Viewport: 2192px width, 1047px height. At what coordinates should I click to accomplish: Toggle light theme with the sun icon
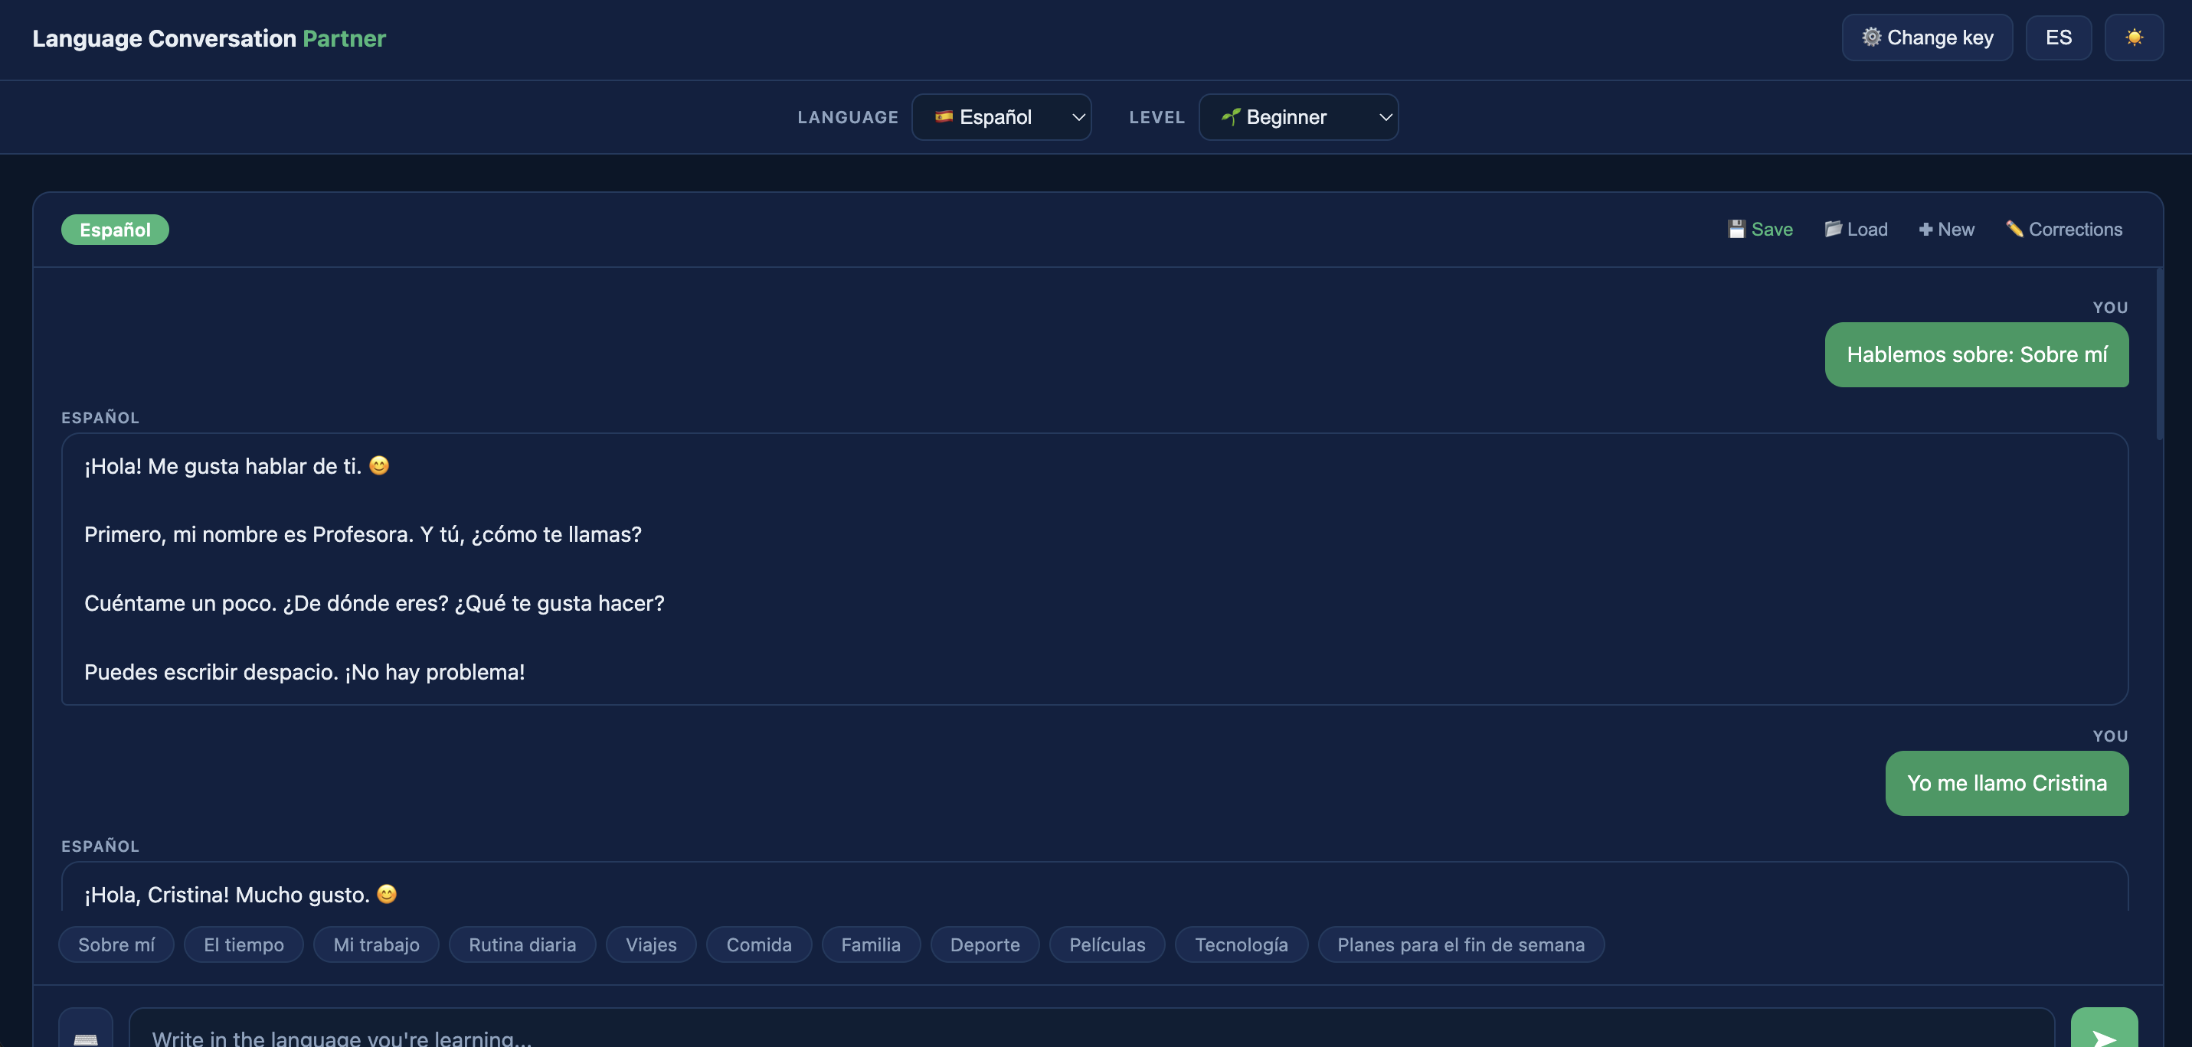pyautogui.click(x=2133, y=38)
